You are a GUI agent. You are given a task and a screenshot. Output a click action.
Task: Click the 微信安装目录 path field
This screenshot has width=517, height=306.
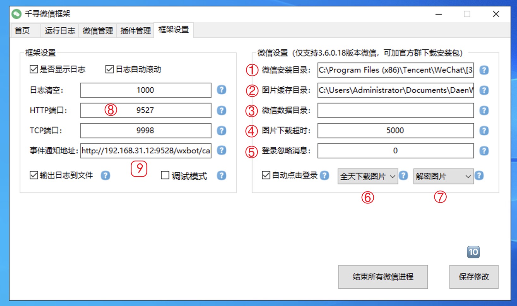pyautogui.click(x=396, y=70)
